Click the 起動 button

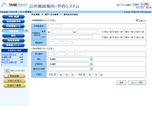pos(146,4)
